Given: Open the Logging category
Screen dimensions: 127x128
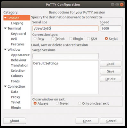Looking at the screenshot, I should tap(17, 23).
